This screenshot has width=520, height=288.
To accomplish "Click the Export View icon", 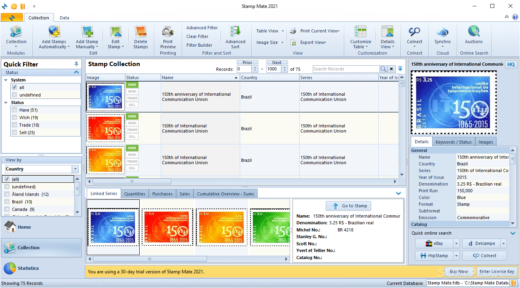I will click(x=293, y=42).
